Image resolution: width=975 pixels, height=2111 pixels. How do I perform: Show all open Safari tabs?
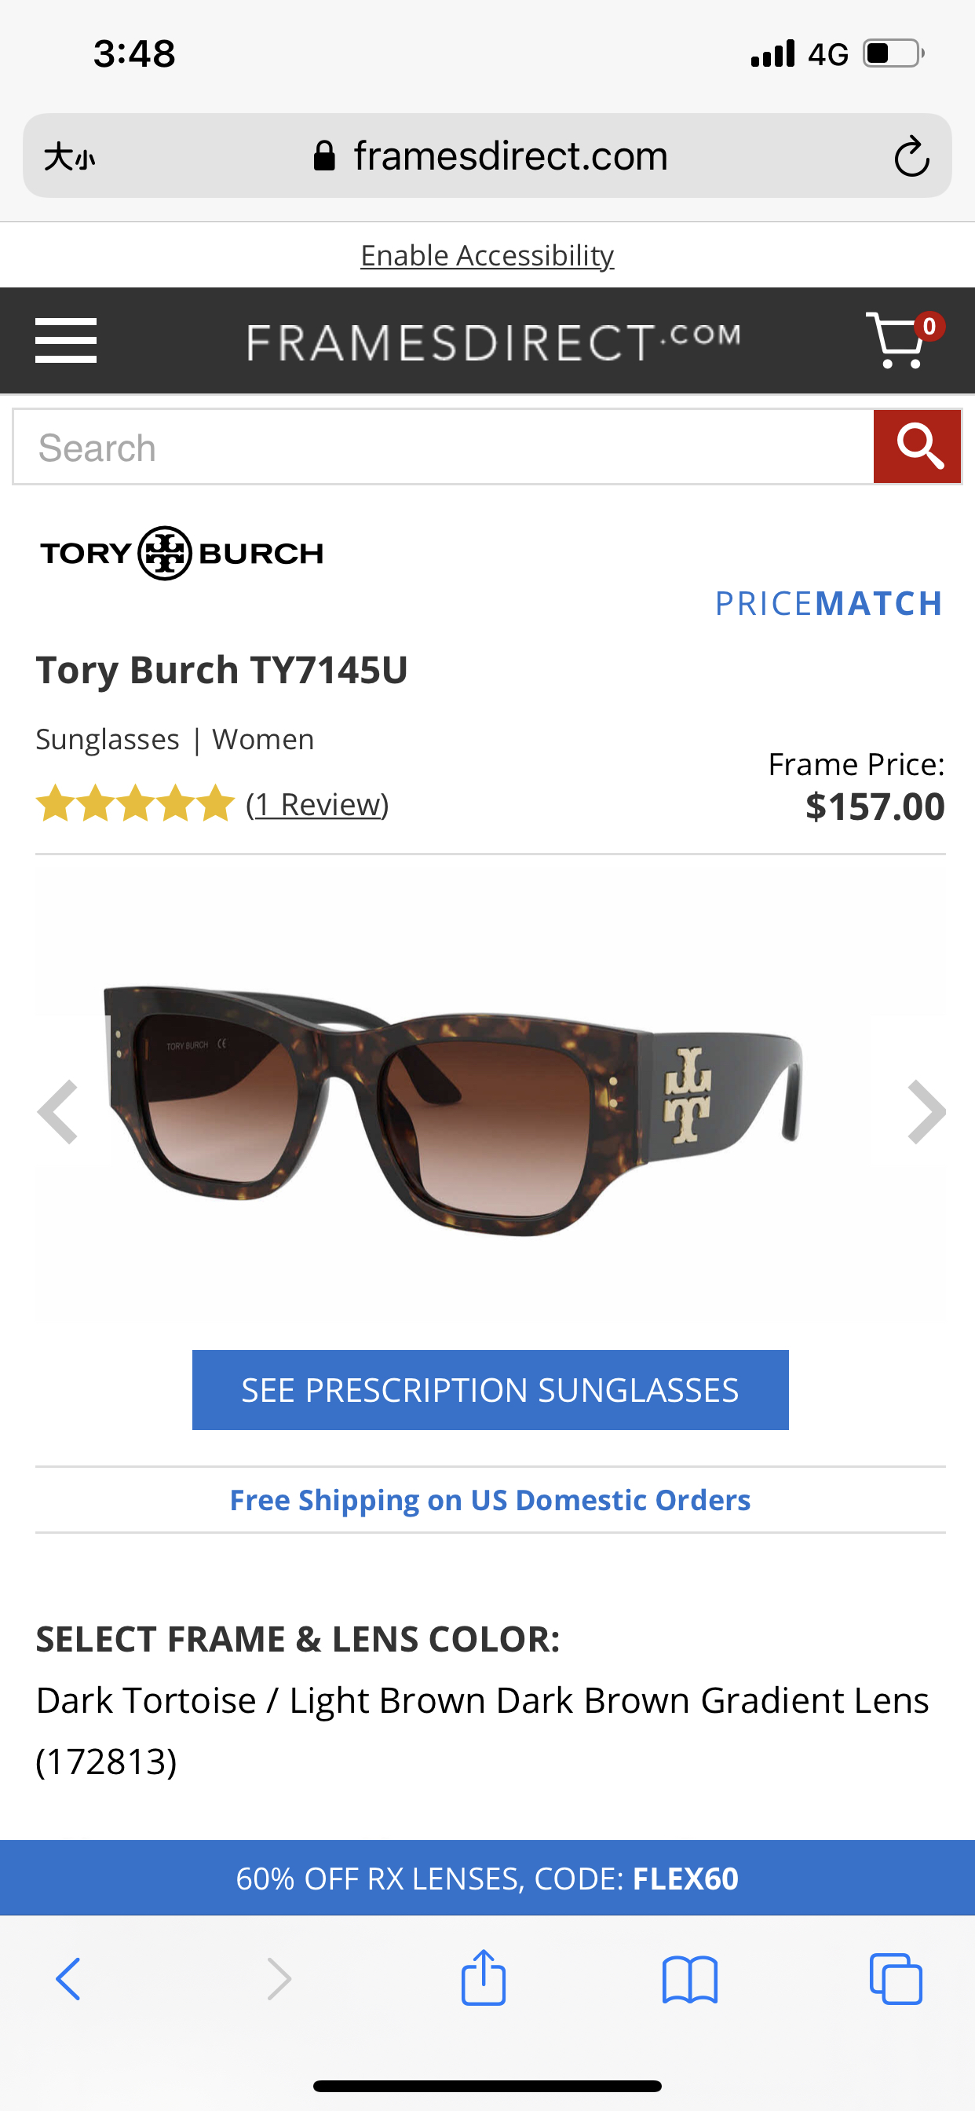click(896, 1979)
